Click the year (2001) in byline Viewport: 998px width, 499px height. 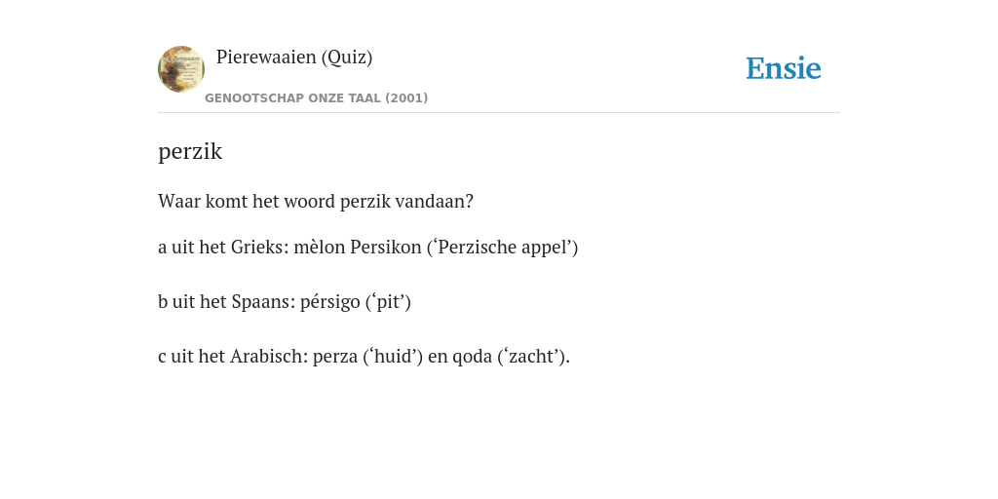pyautogui.click(x=406, y=98)
